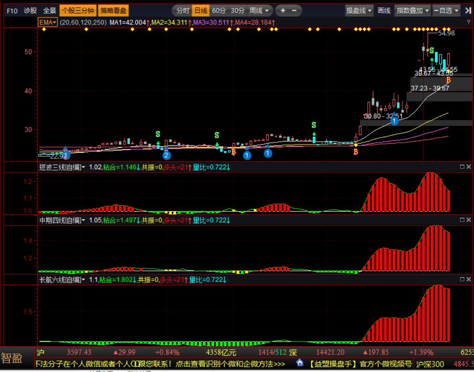Open the 中期四线 indicator dropdown
Viewport: 474px width, 372px height.
62,220
